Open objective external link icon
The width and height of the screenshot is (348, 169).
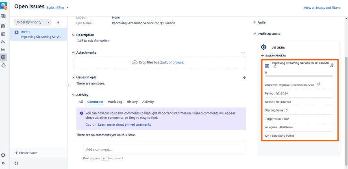318,84
